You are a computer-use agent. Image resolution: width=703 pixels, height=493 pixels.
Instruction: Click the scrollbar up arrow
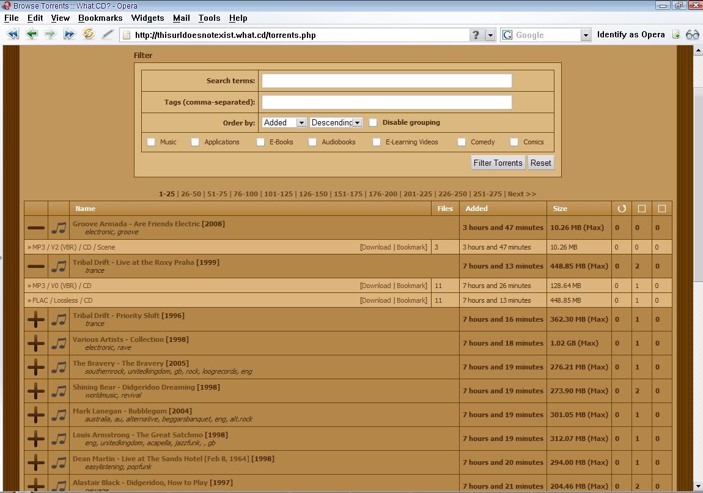pyautogui.click(x=698, y=51)
